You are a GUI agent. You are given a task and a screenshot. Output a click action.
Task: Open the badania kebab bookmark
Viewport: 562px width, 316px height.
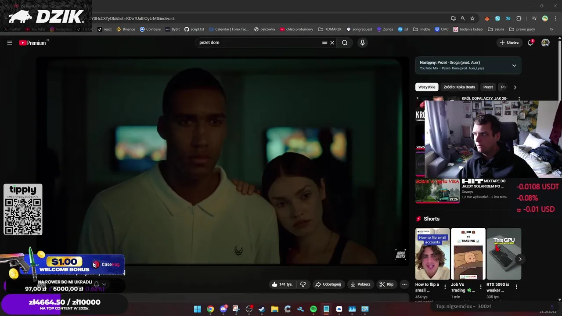(x=468, y=29)
